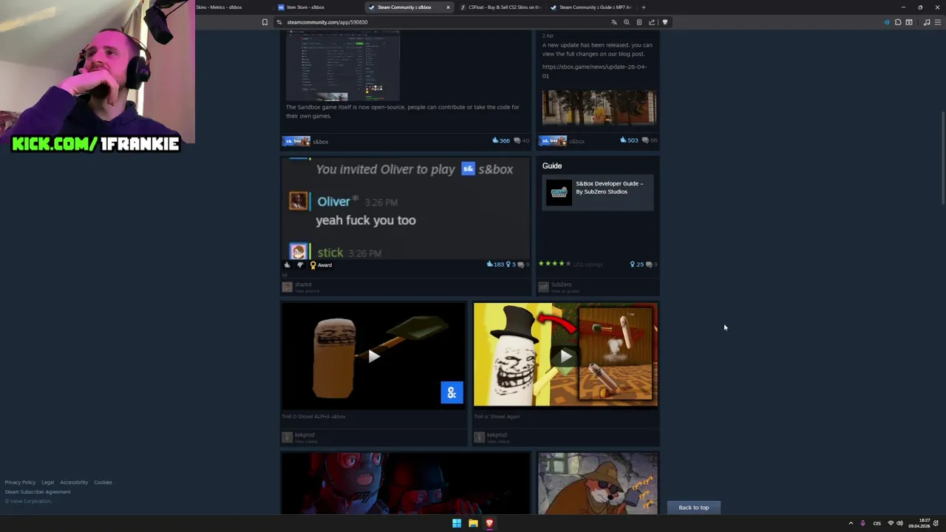Expand the system tray hidden icons

(851, 523)
